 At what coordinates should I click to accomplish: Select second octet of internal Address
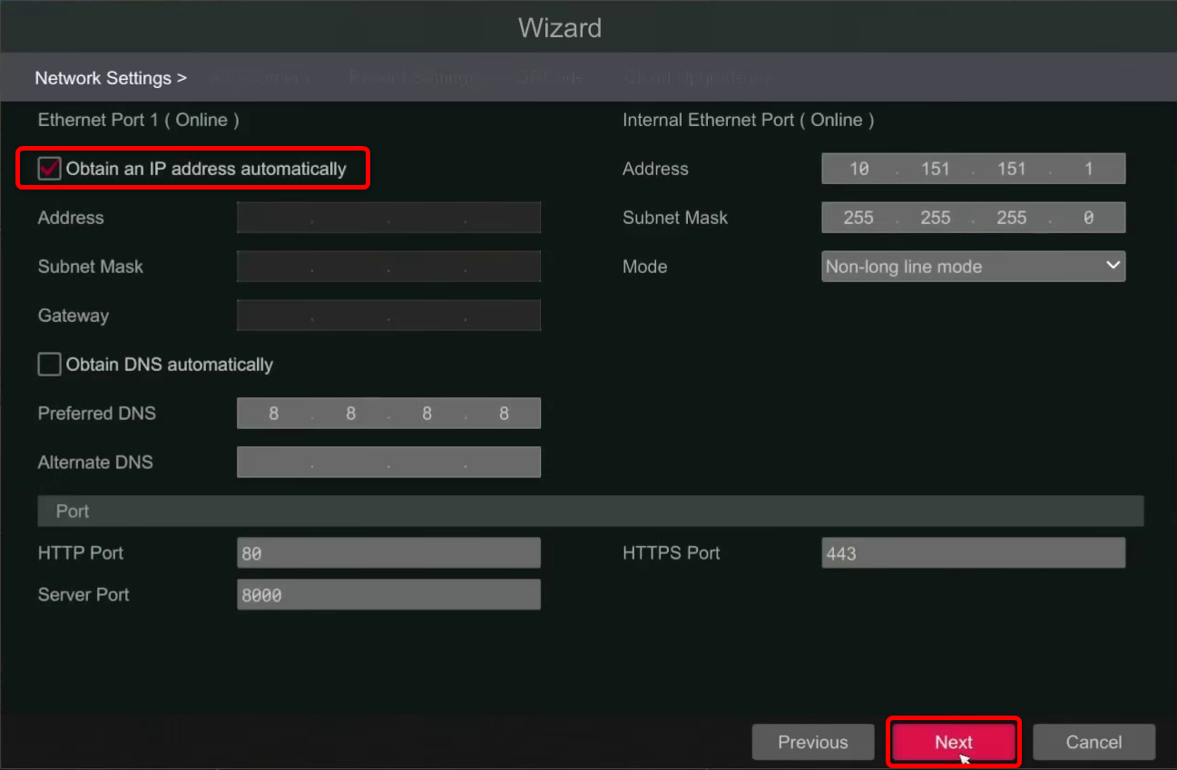pos(935,169)
